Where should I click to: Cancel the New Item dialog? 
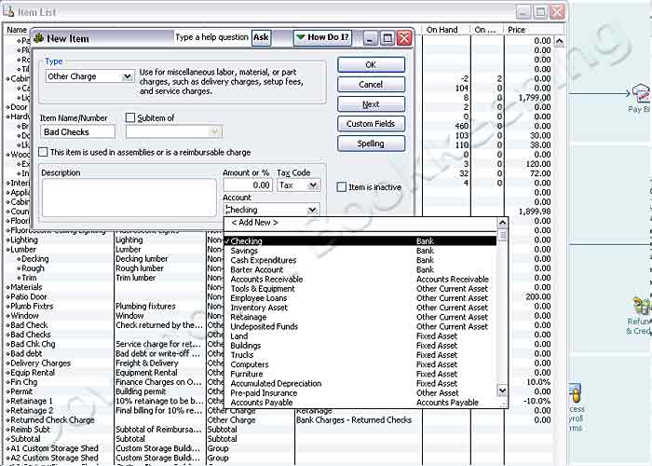371,85
